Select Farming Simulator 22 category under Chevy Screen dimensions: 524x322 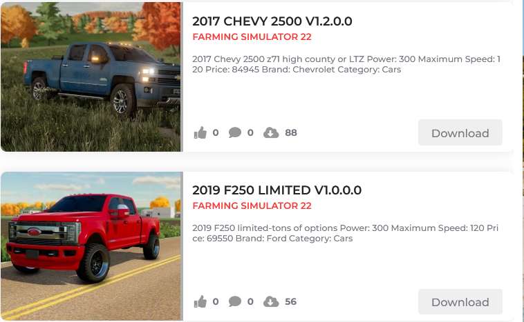click(252, 37)
